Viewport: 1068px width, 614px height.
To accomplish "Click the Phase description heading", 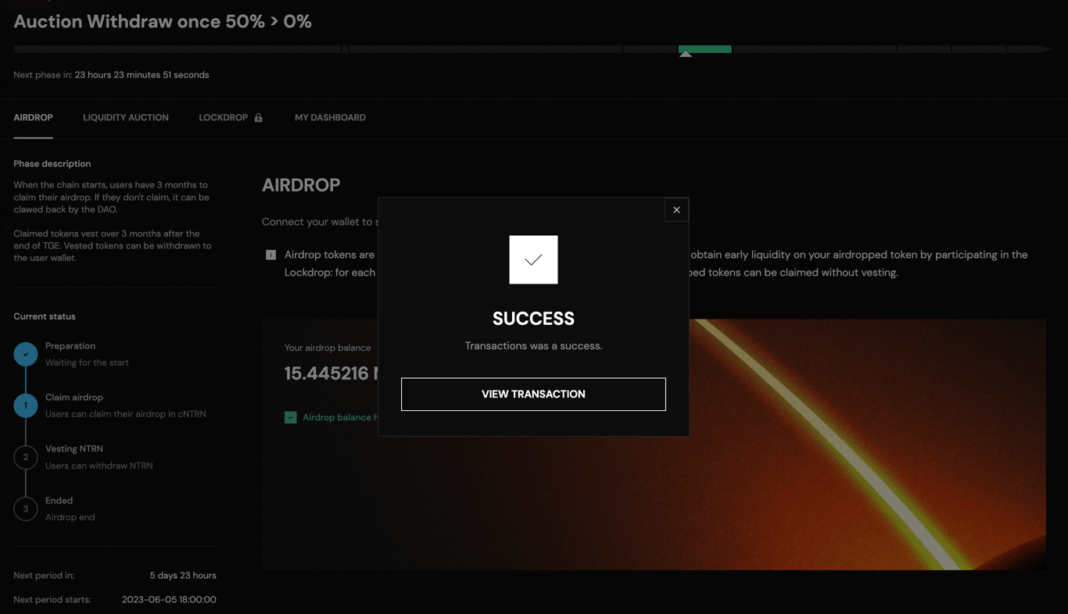I will [x=52, y=164].
